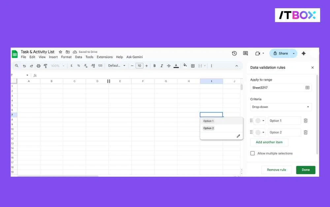Delete the Option 1 item
Screen dimensions: 330x207
point(306,120)
